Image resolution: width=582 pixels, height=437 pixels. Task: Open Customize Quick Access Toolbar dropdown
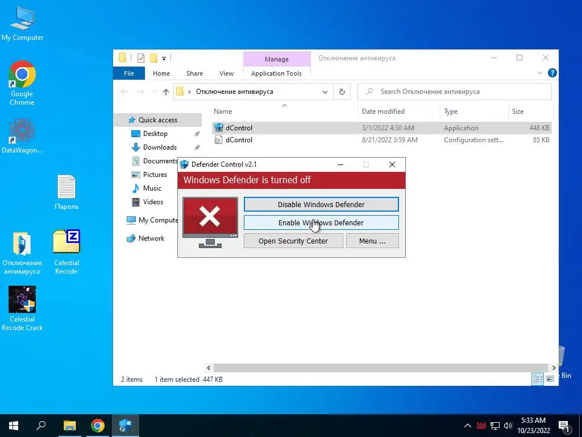(164, 59)
